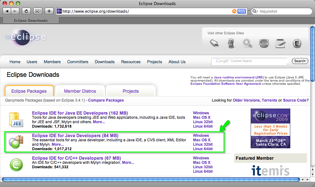Click the green C package icon
Screen dimensions: 315x187
pyautogui.click(x=16, y=165)
